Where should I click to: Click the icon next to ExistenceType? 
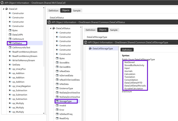click(x=57, y=88)
